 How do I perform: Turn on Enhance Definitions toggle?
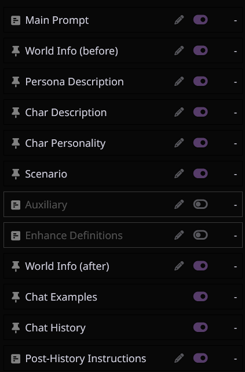[x=200, y=235]
